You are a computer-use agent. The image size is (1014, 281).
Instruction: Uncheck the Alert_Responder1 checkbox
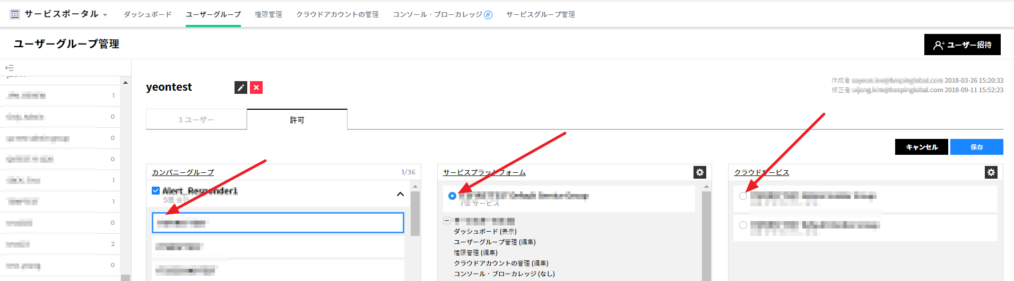155,191
